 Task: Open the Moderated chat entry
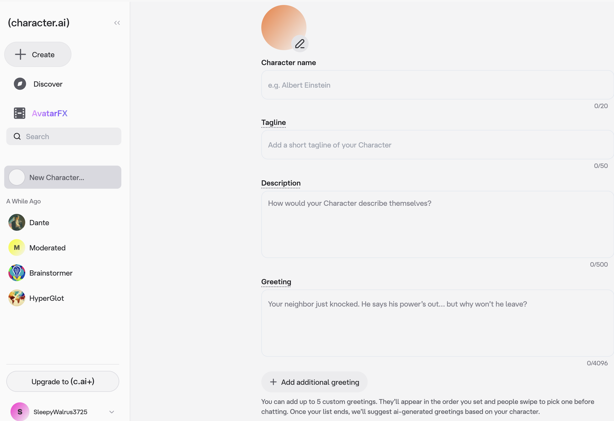(x=48, y=248)
